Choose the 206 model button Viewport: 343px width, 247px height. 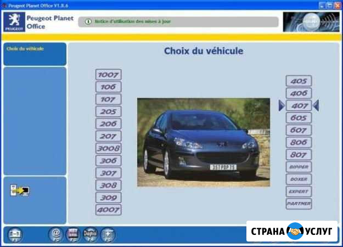(x=108, y=124)
